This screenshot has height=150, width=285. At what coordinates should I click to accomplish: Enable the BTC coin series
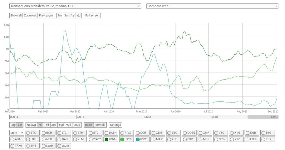pos(31,133)
